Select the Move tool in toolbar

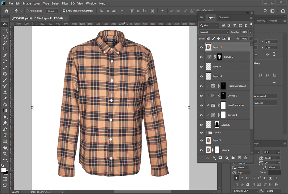pos(5,24)
